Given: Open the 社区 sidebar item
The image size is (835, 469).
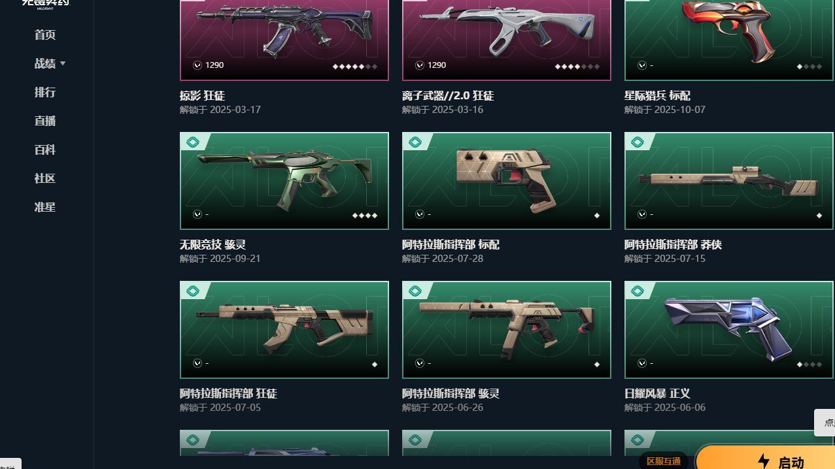Looking at the screenshot, I should point(45,178).
